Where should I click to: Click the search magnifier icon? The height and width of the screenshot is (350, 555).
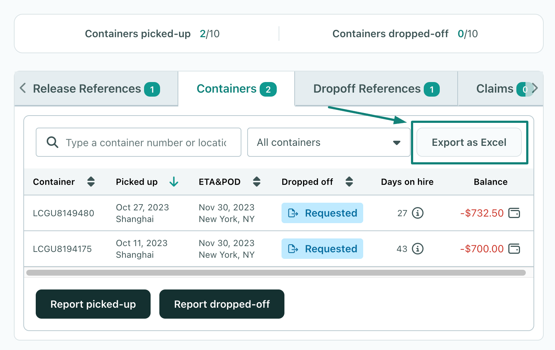pos(53,142)
